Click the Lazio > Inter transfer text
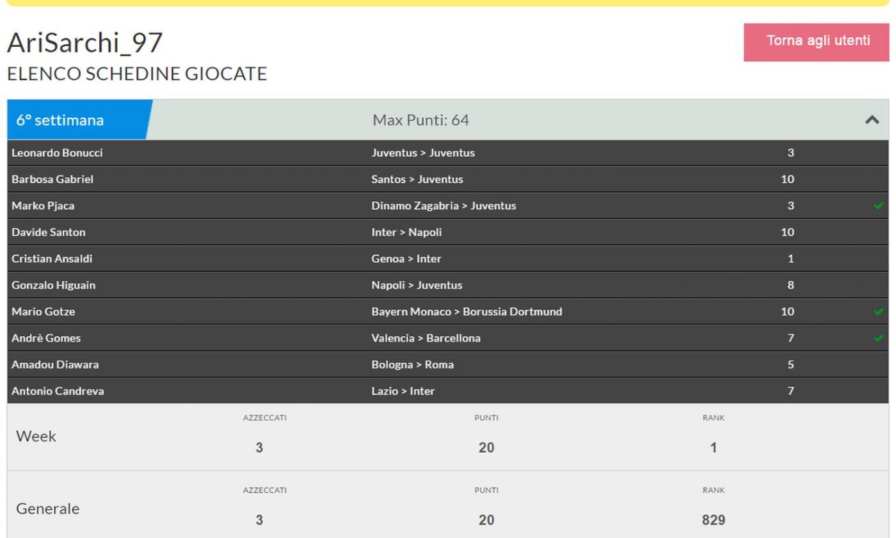The height and width of the screenshot is (538, 896). point(403,391)
